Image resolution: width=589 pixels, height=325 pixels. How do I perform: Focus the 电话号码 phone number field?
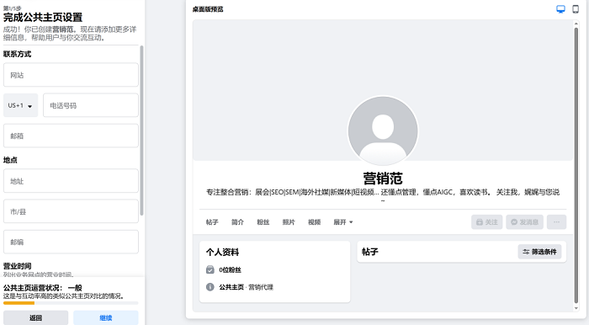(91, 105)
